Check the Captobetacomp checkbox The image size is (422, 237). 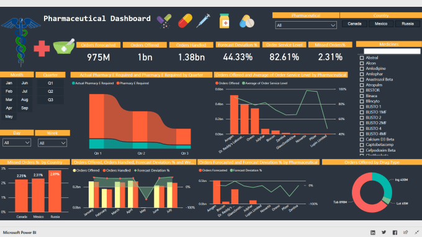[x=362, y=145]
